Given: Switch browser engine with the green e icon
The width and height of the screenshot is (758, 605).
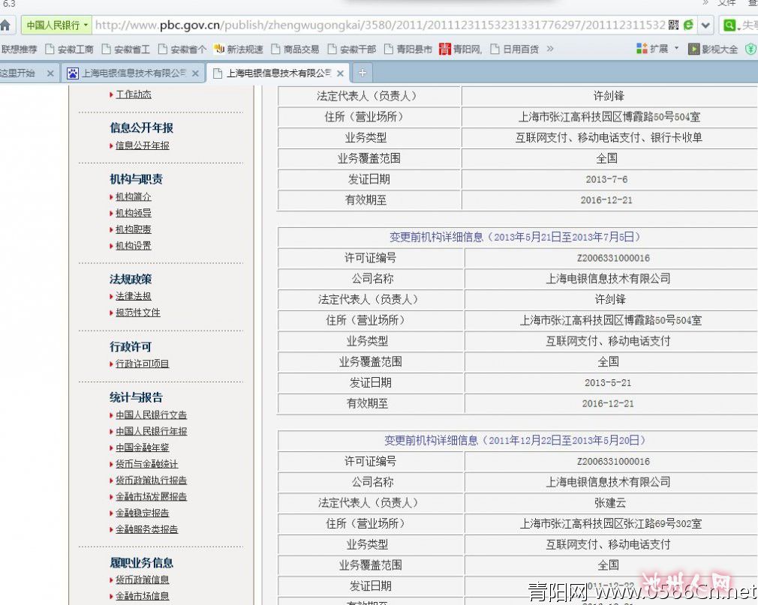Looking at the screenshot, I should 688,25.
